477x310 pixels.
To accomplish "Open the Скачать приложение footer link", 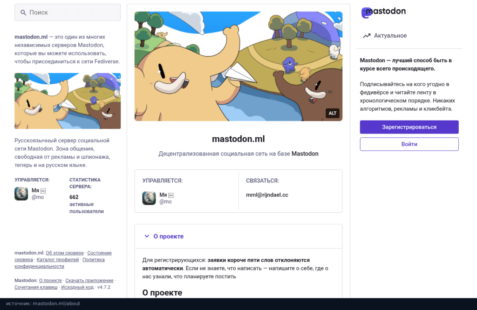I will pos(89,280).
